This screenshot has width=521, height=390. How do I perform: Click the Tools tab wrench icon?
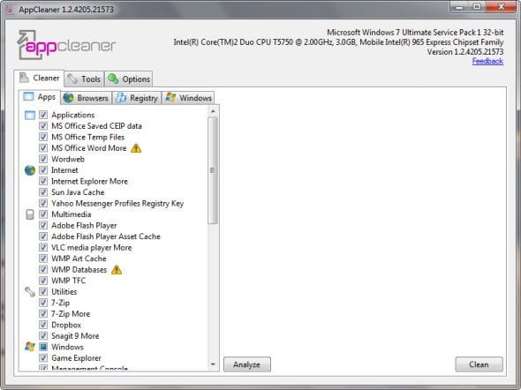point(72,79)
